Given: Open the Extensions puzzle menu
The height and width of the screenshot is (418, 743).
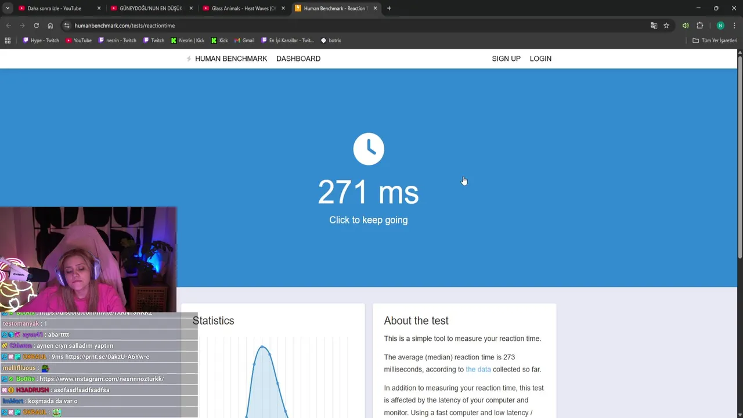Looking at the screenshot, I should 699,26.
